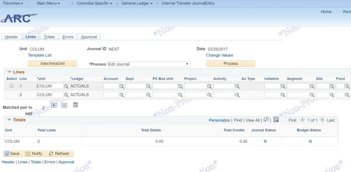Viewport: 351px width, 172px height.
Task: Open Dept lookup for line 2
Action: pyautogui.click(x=148, y=95)
